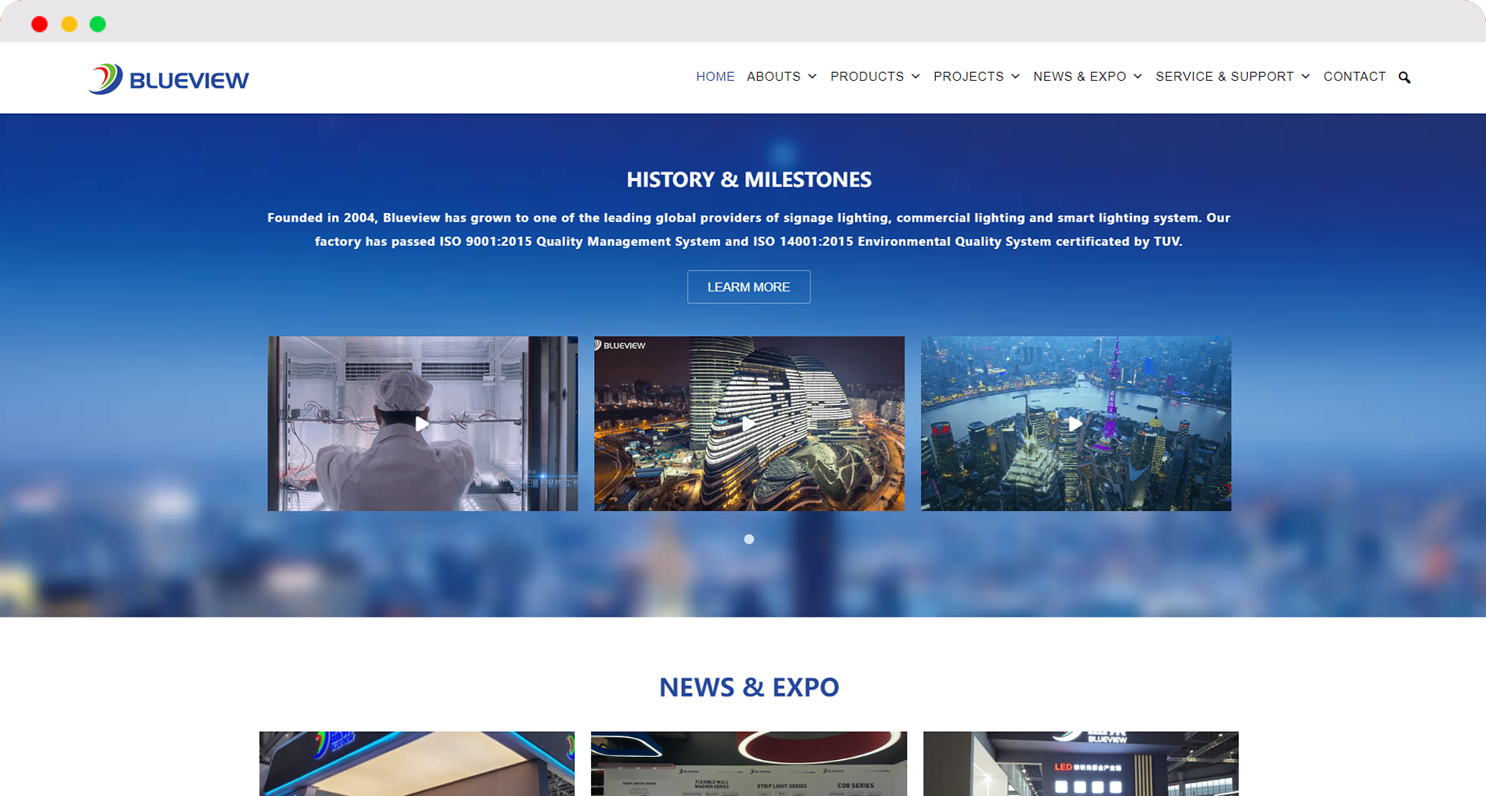Open the search magnifier icon

click(x=1404, y=77)
